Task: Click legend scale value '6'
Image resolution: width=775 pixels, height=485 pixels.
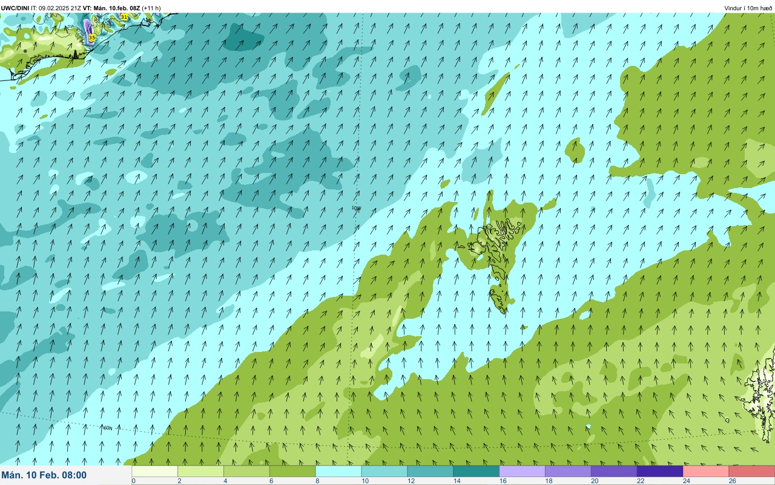Action: tap(271, 481)
